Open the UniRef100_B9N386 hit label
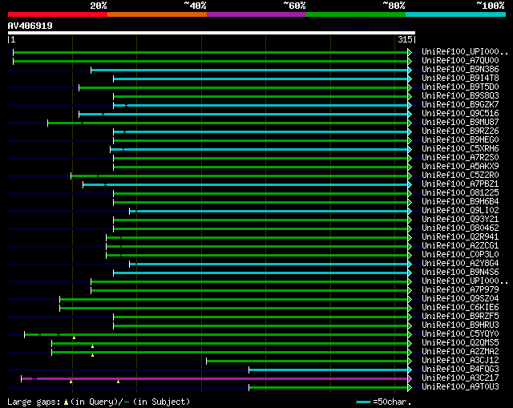The height and width of the screenshot is (408, 513). tap(460, 70)
